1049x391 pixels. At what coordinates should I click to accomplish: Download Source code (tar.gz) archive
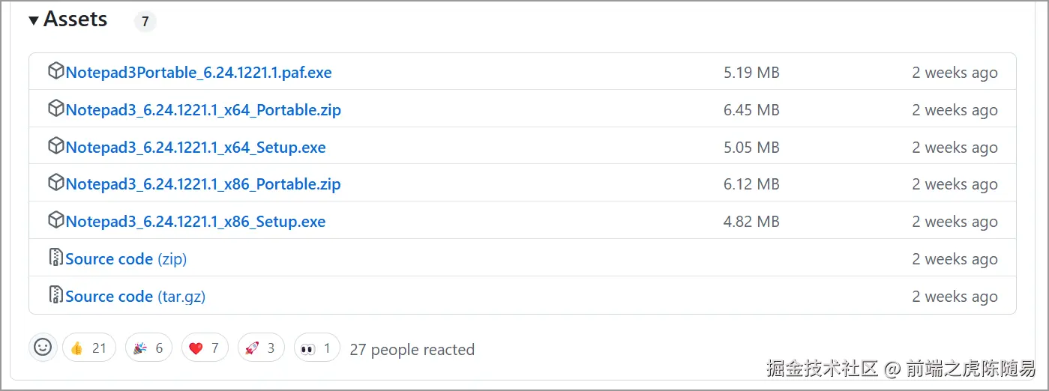(135, 297)
